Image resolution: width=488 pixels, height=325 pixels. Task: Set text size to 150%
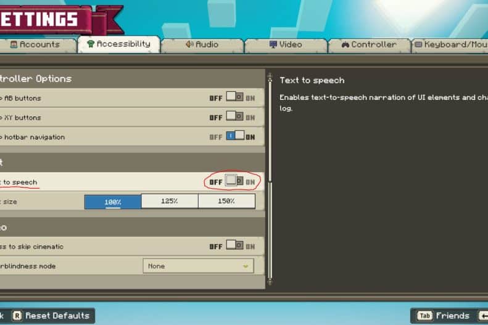pyautogui.click(x=226, y=201)
